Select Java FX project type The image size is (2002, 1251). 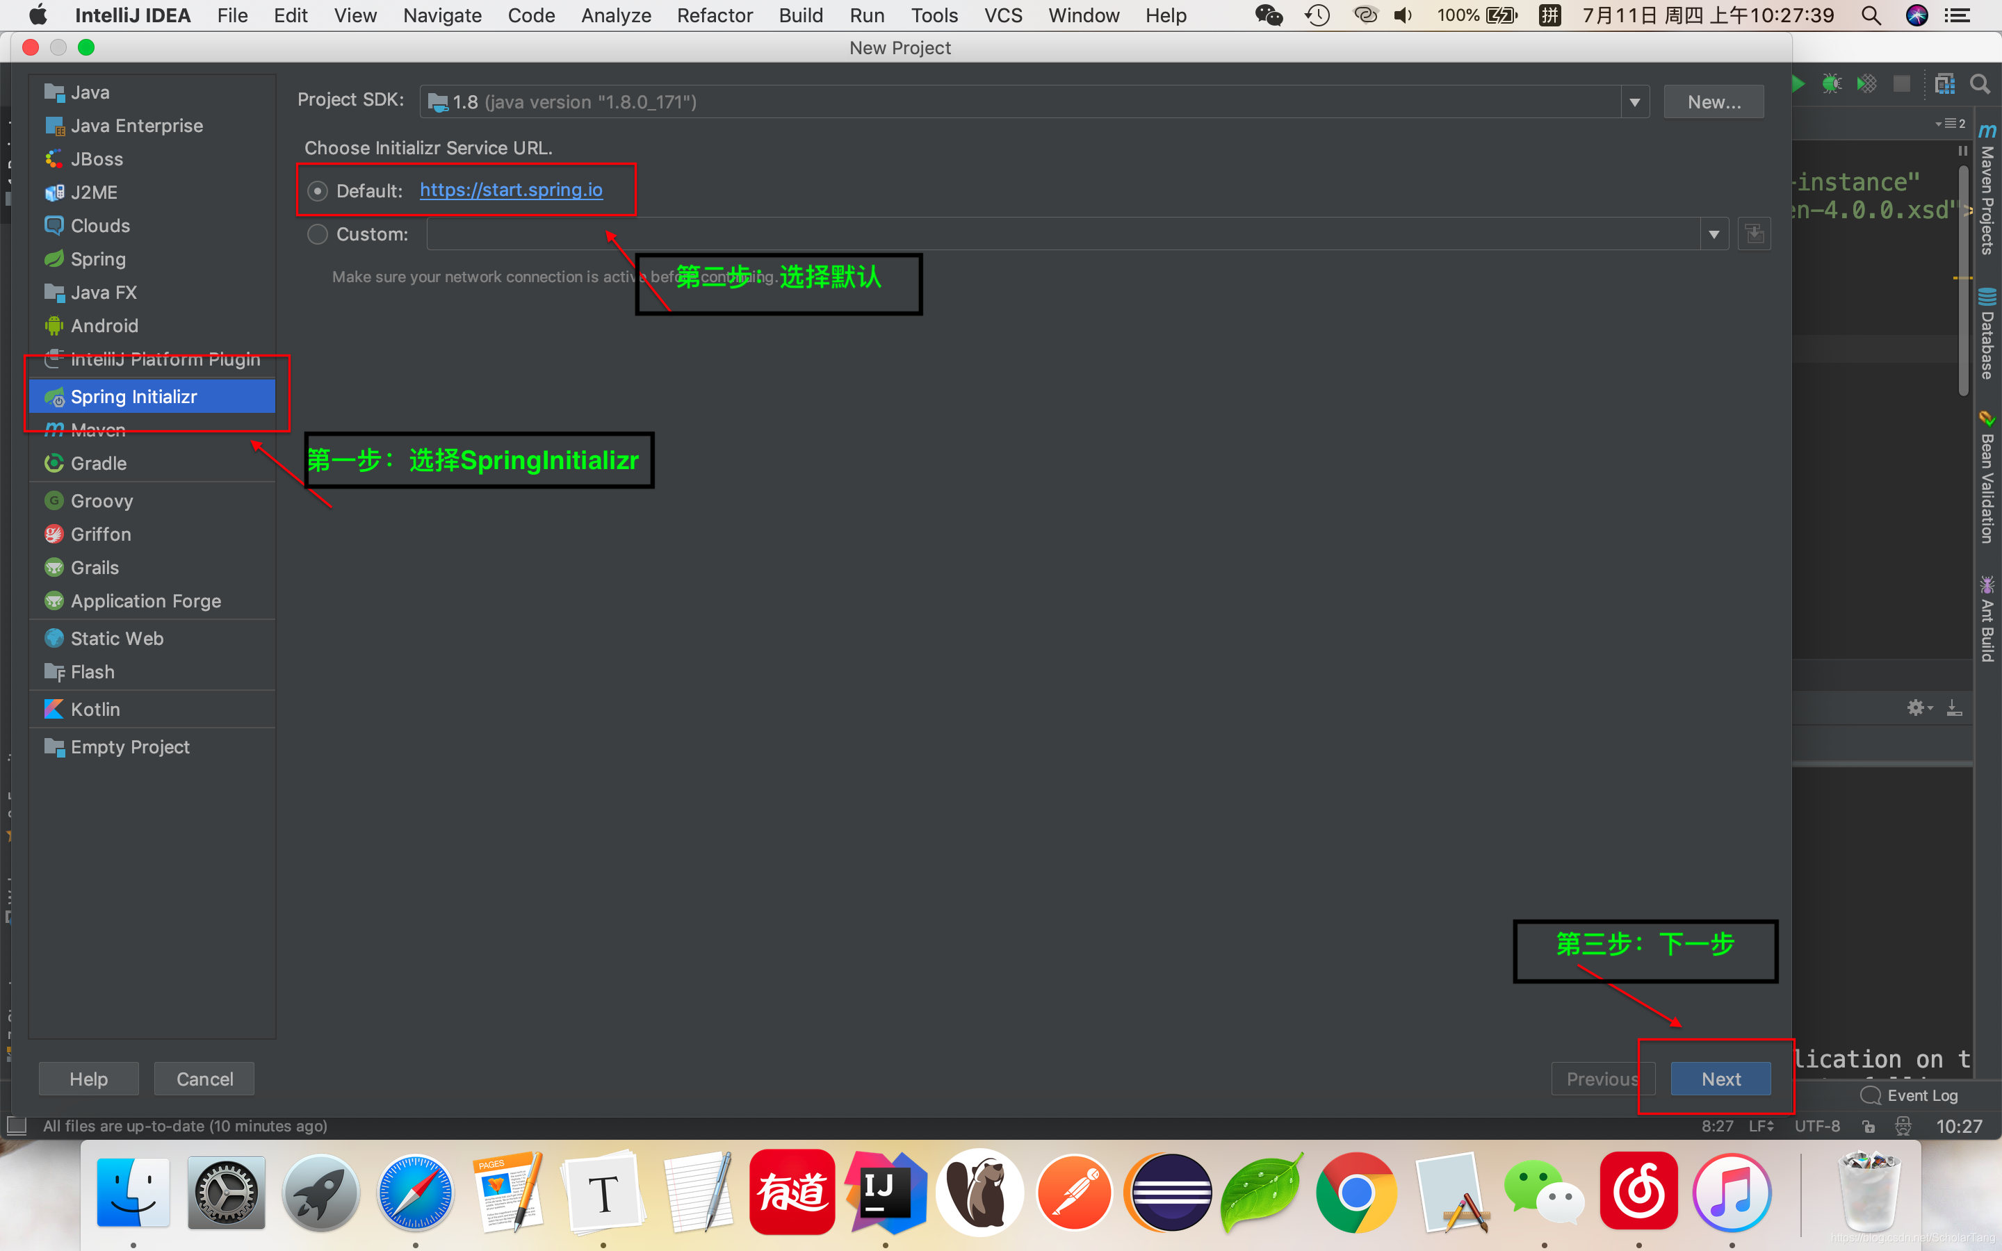[152, 293]
